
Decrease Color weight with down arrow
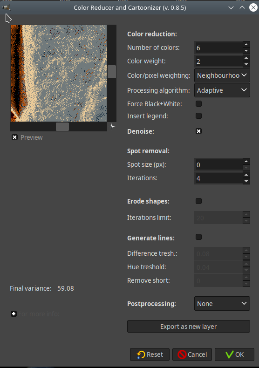tap(246, 64)
